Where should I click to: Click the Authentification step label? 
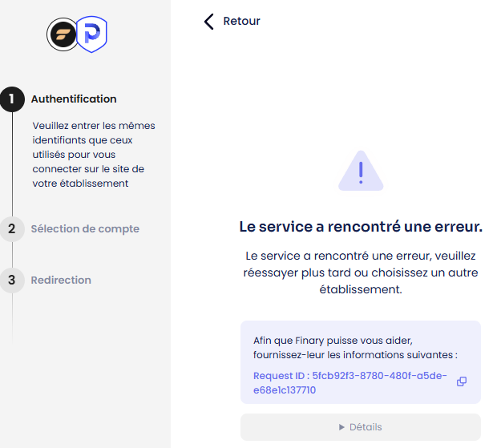tap(74, 99)
